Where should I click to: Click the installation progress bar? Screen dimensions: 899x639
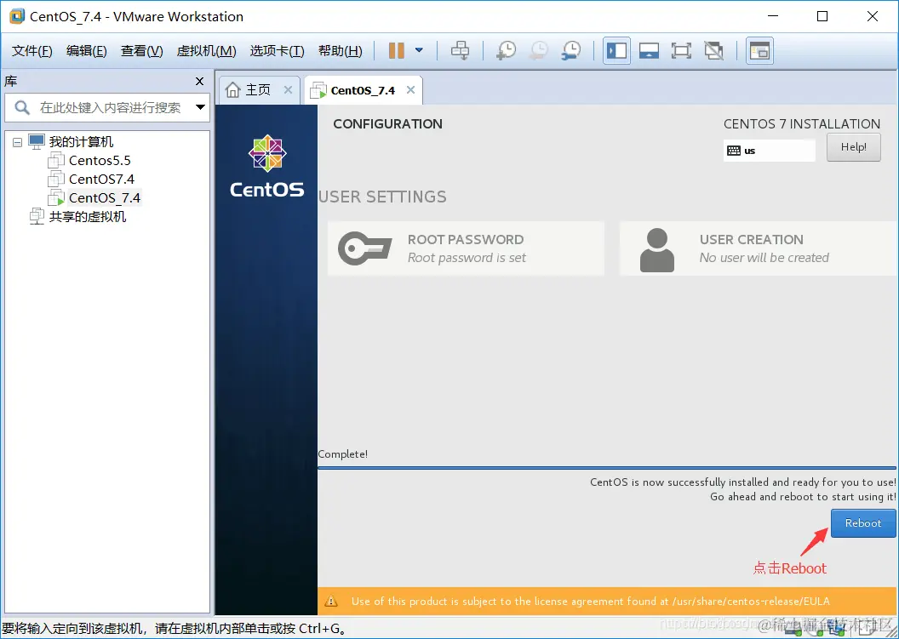(607, 468)
